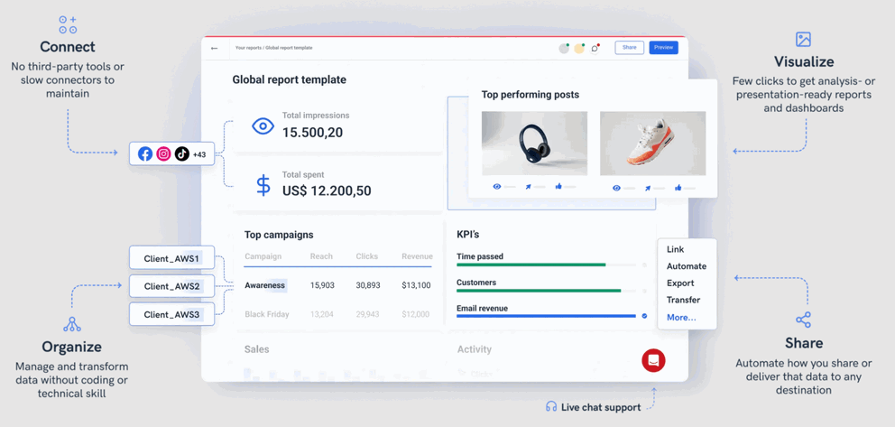895x427 pixels.
Task: Select Export from the context menu
Action: [680, 283]
